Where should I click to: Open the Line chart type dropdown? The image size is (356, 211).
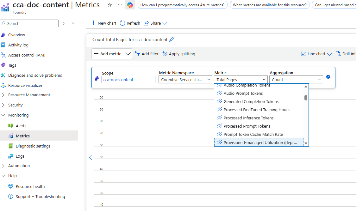[x=316, y=54]
